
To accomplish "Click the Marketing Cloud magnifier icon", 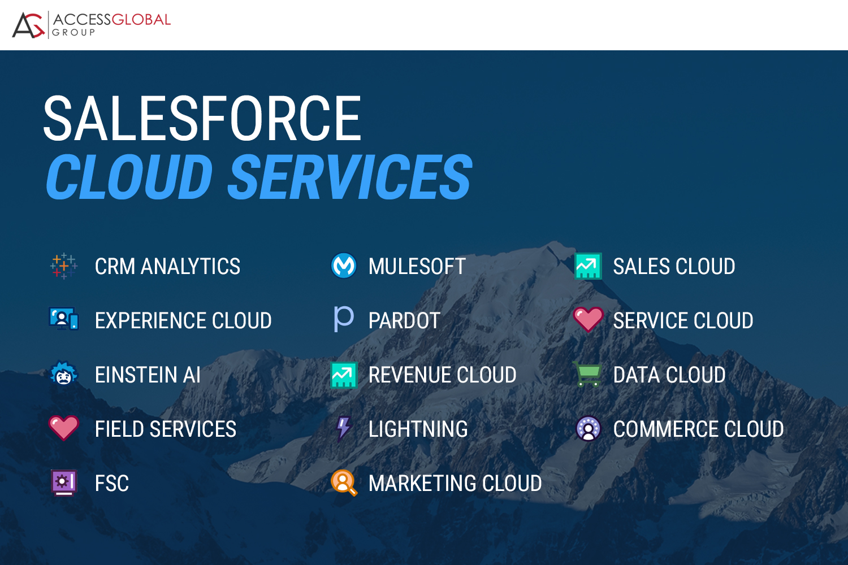I will coord(344,483).
